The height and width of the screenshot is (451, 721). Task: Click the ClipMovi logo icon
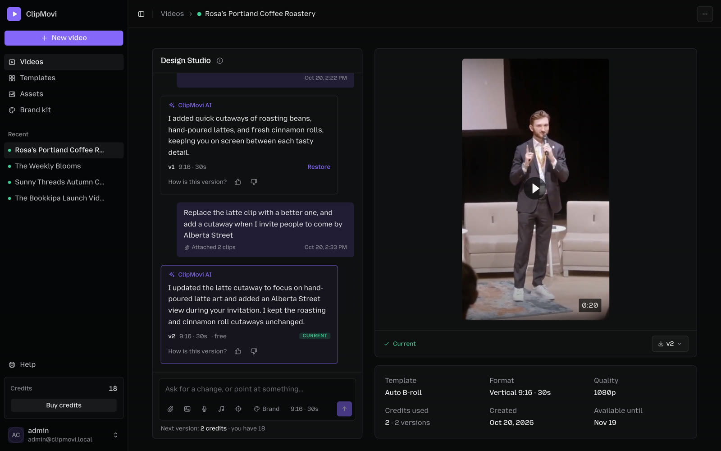(x=14, y=14)
